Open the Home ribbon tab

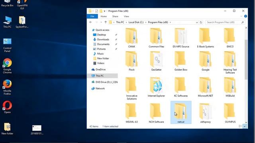pyautogui.click(x=104, y=16)
